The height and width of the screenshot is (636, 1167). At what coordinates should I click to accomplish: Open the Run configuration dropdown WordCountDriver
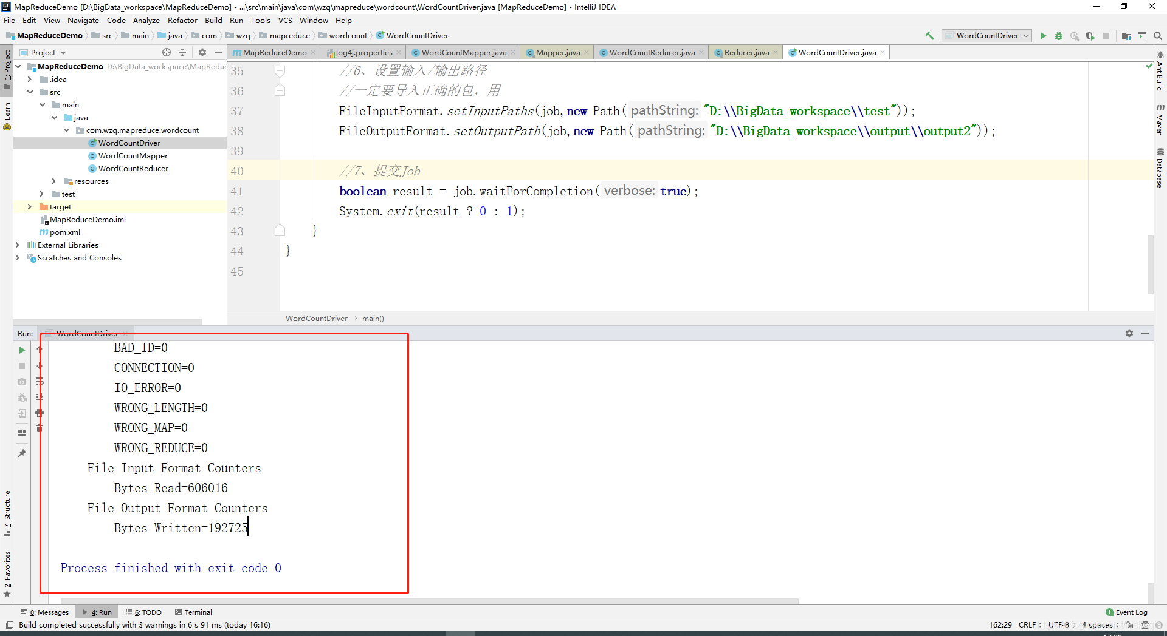pyautogui.click(x=987, y=36)
